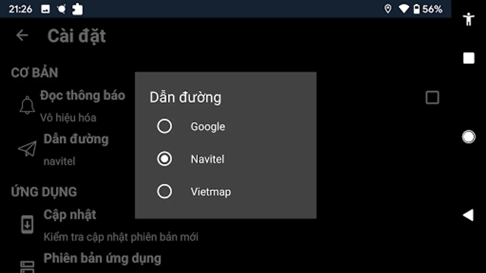The image size is (486, 273).
Task: Select the Vietmap radio option
Action: pos(164,191)
